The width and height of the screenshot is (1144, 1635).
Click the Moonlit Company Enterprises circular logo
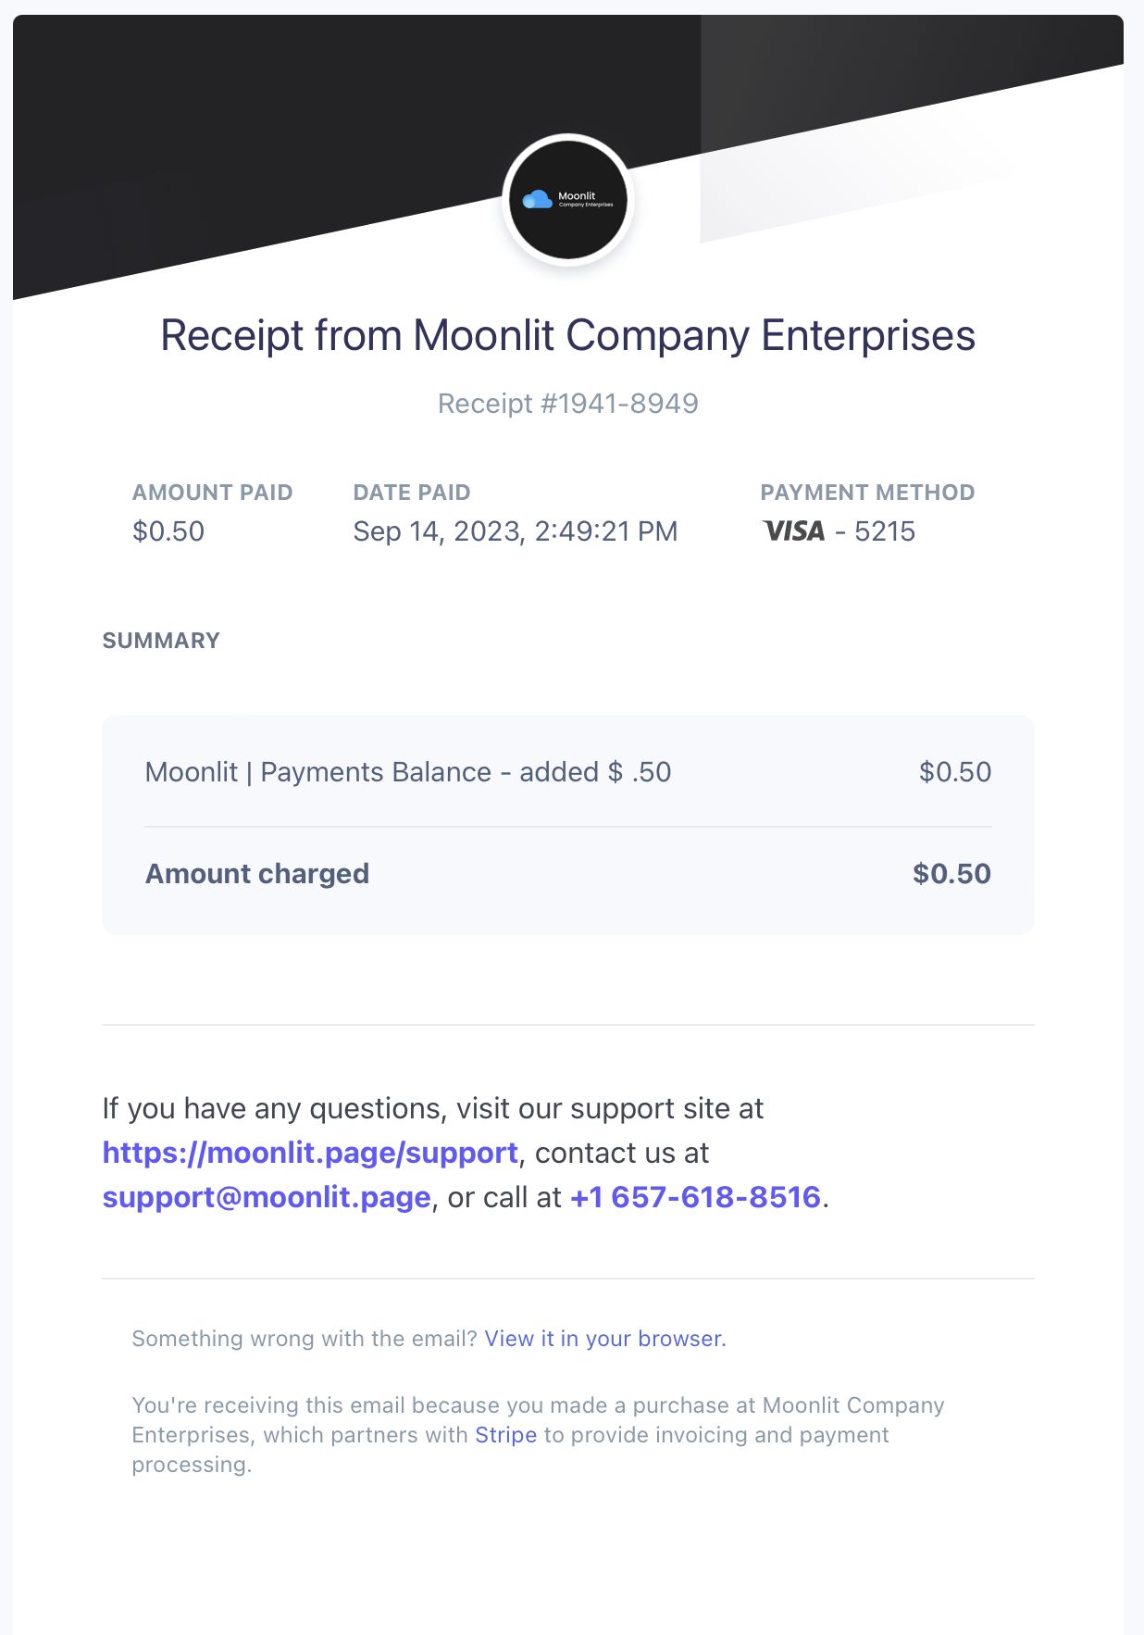coord(568,200)
